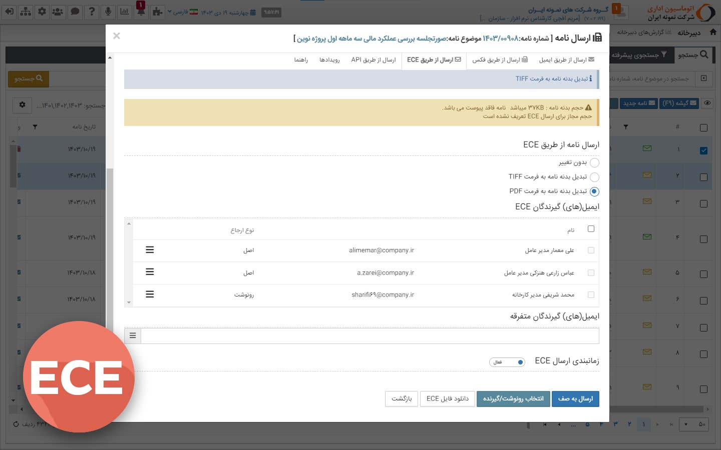This screenshot has width=721, height=450.
Task: Click the puzzle piece plugins icon
Action: 158,11
